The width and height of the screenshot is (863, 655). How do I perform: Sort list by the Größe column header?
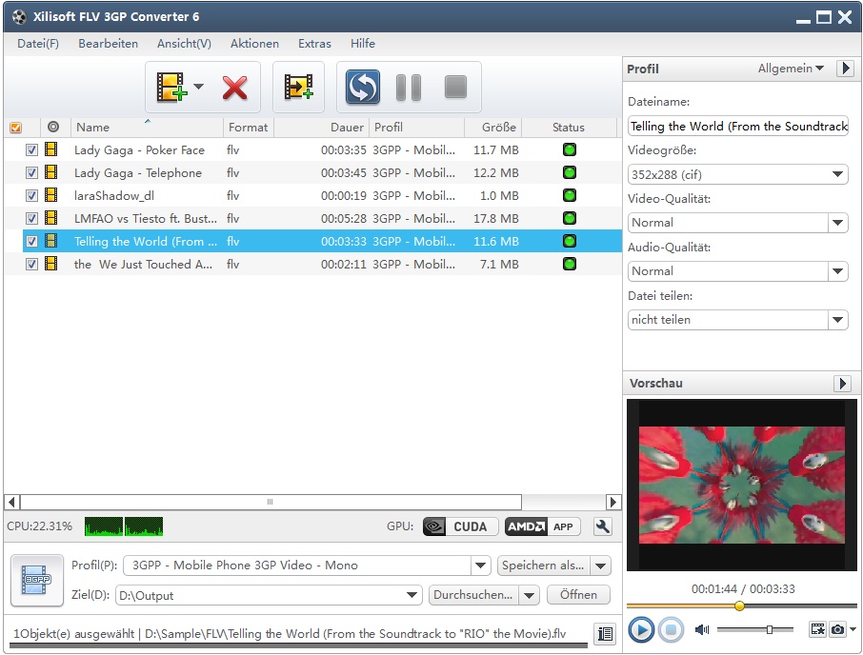coord(492,127)
